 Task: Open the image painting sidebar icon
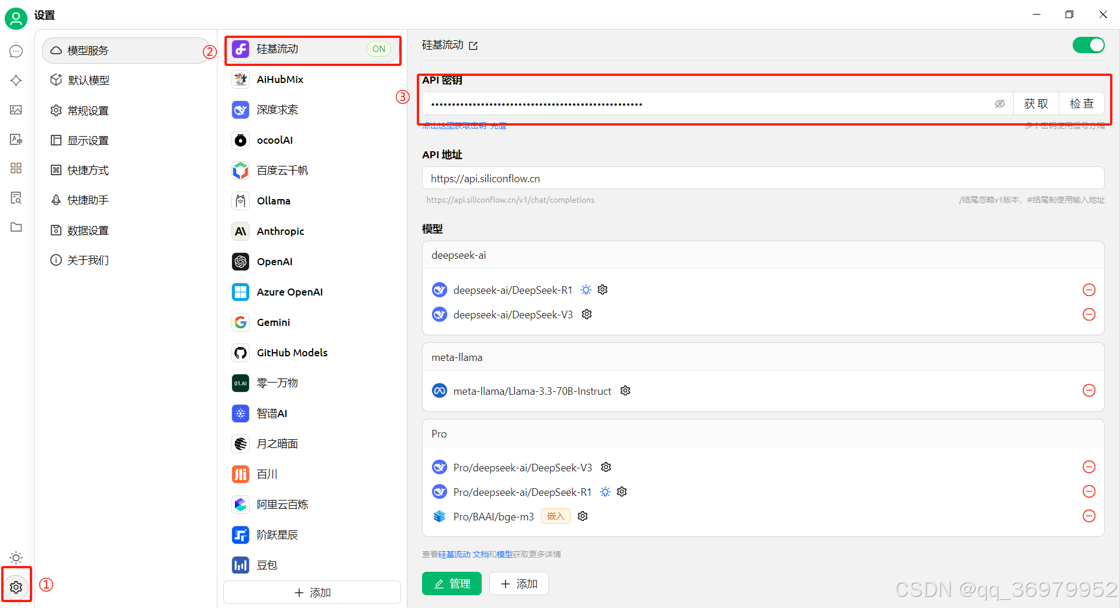click(x=16, y=110)
